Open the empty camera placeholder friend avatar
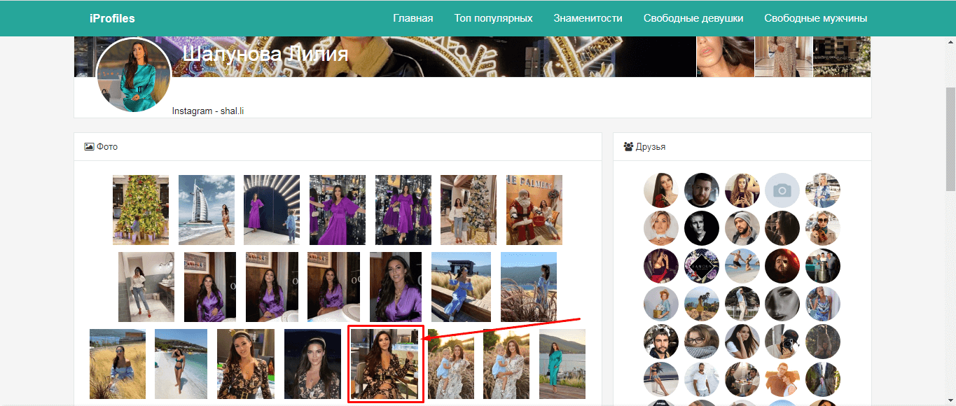Screen dimensions: 956x406 tap(782, 190)
